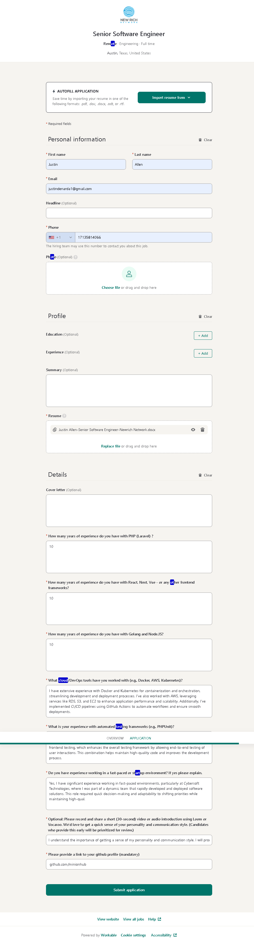The width and height of the screenshot is (254, 944).
Task: Click the Resume help question mark icon
Action: (x=65, y=416)
